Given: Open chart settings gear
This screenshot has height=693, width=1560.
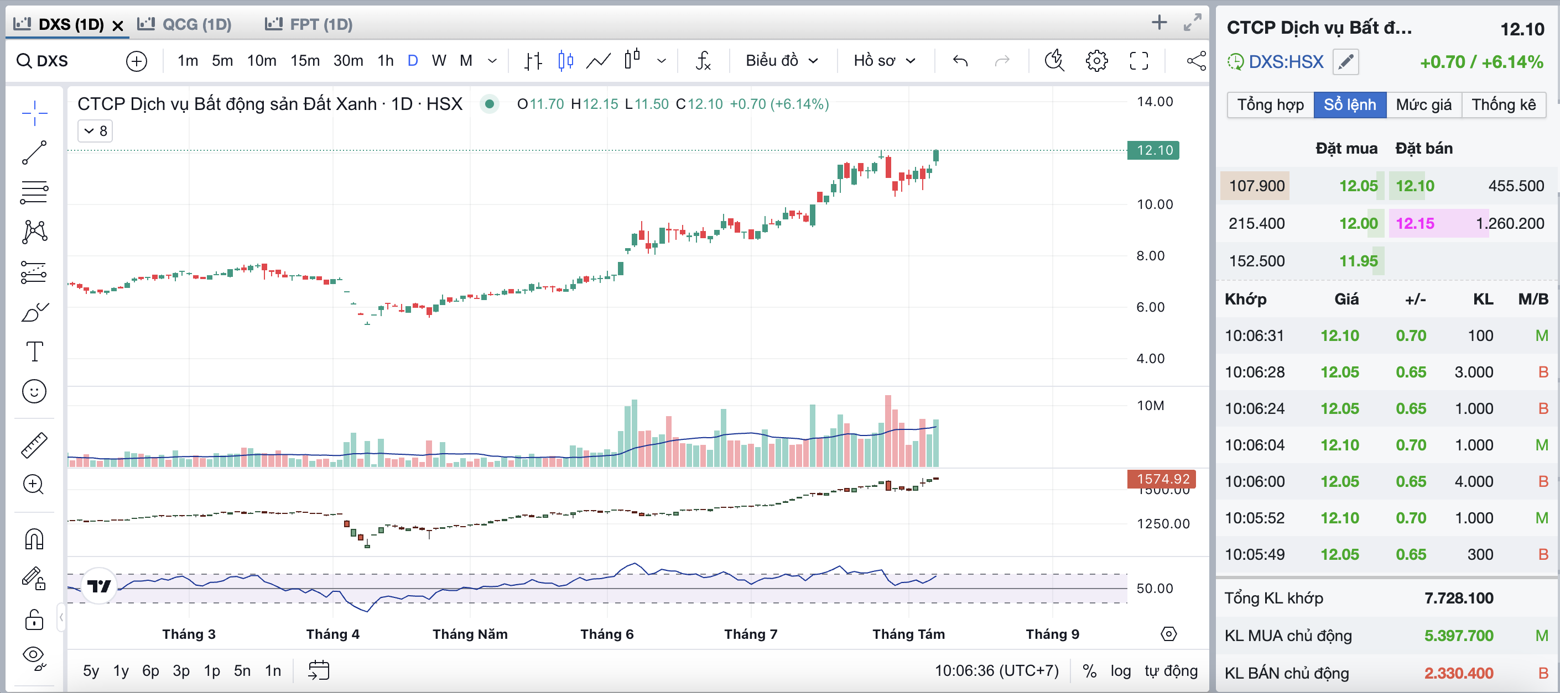Looking at the screenshot, I should [1096, 61].
